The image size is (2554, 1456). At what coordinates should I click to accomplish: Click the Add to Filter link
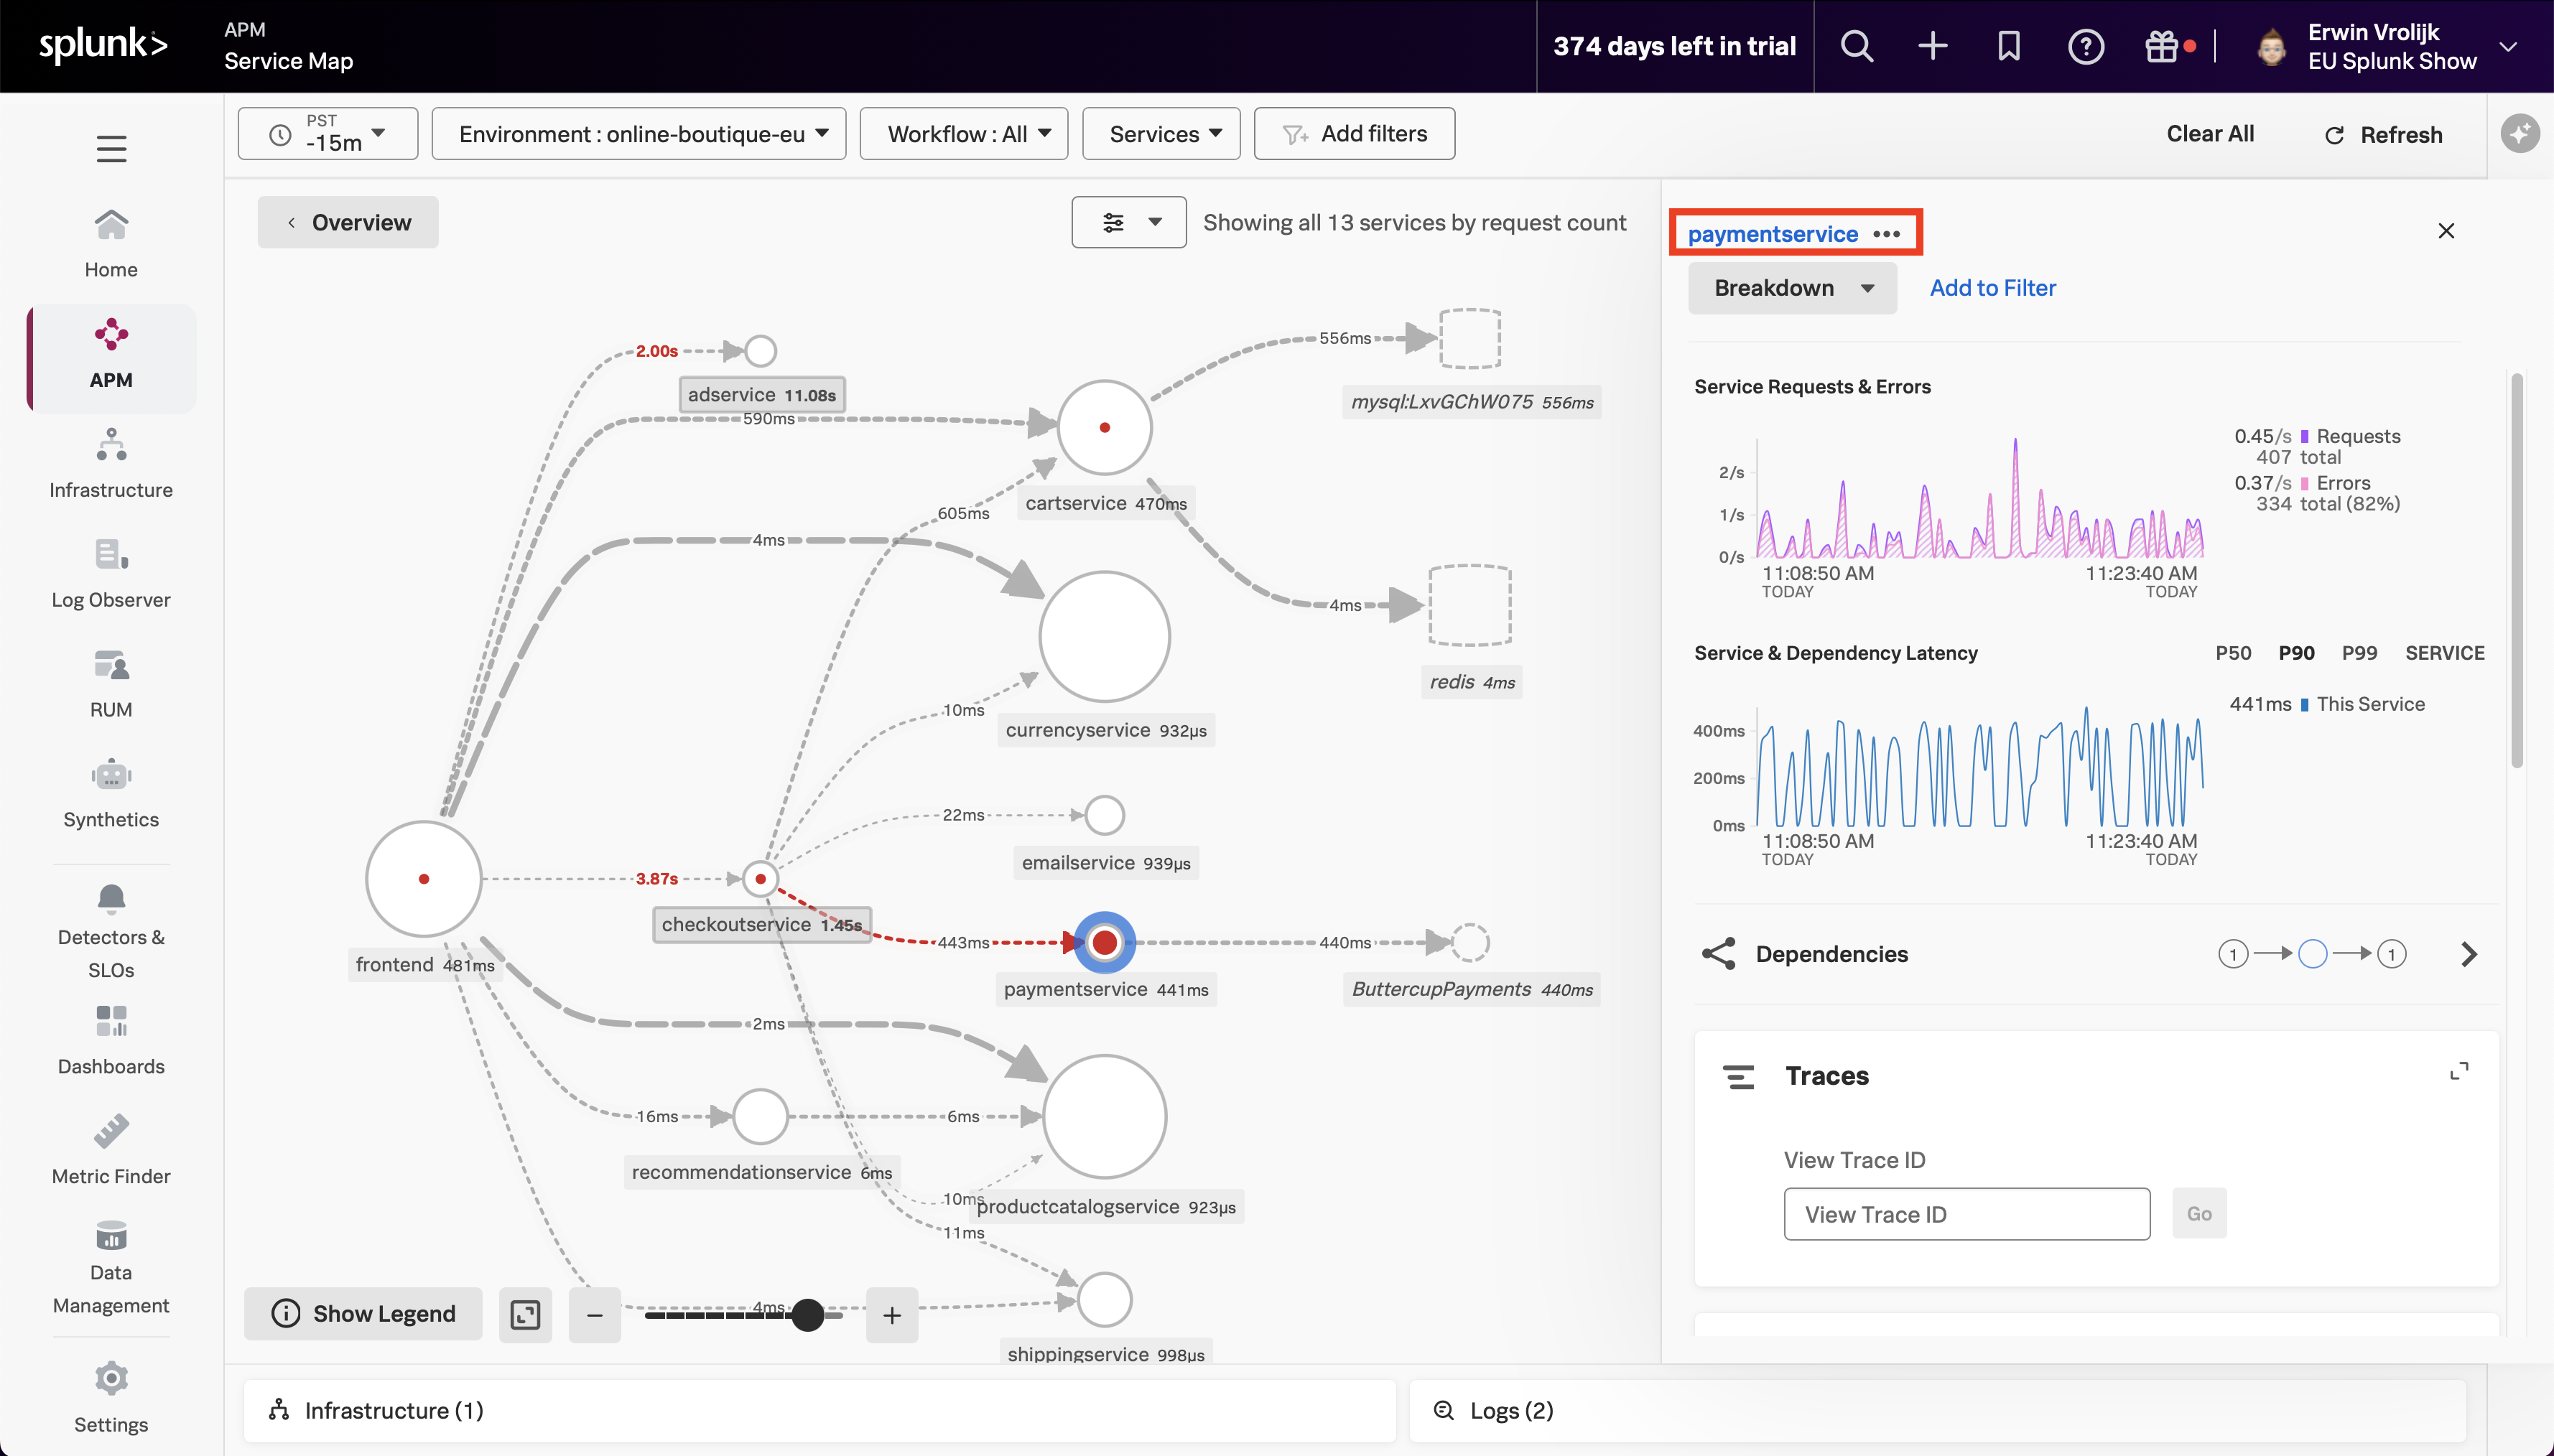pyautogui.click(x=1992, y=288)
